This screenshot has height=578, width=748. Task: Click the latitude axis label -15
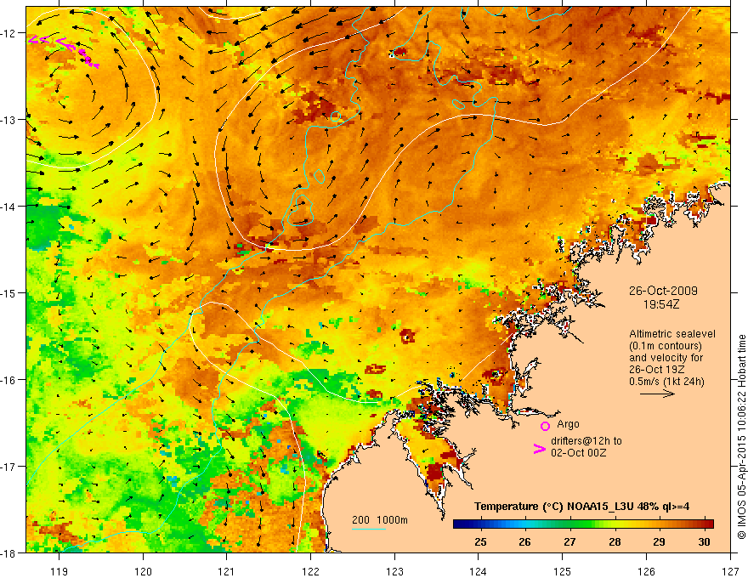8,292
